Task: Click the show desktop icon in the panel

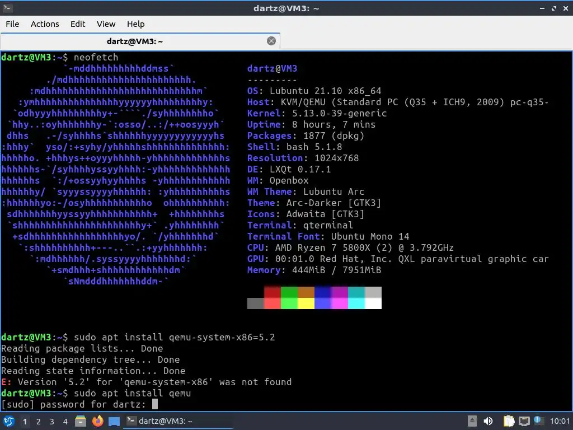Action: [x=114, y=421]
